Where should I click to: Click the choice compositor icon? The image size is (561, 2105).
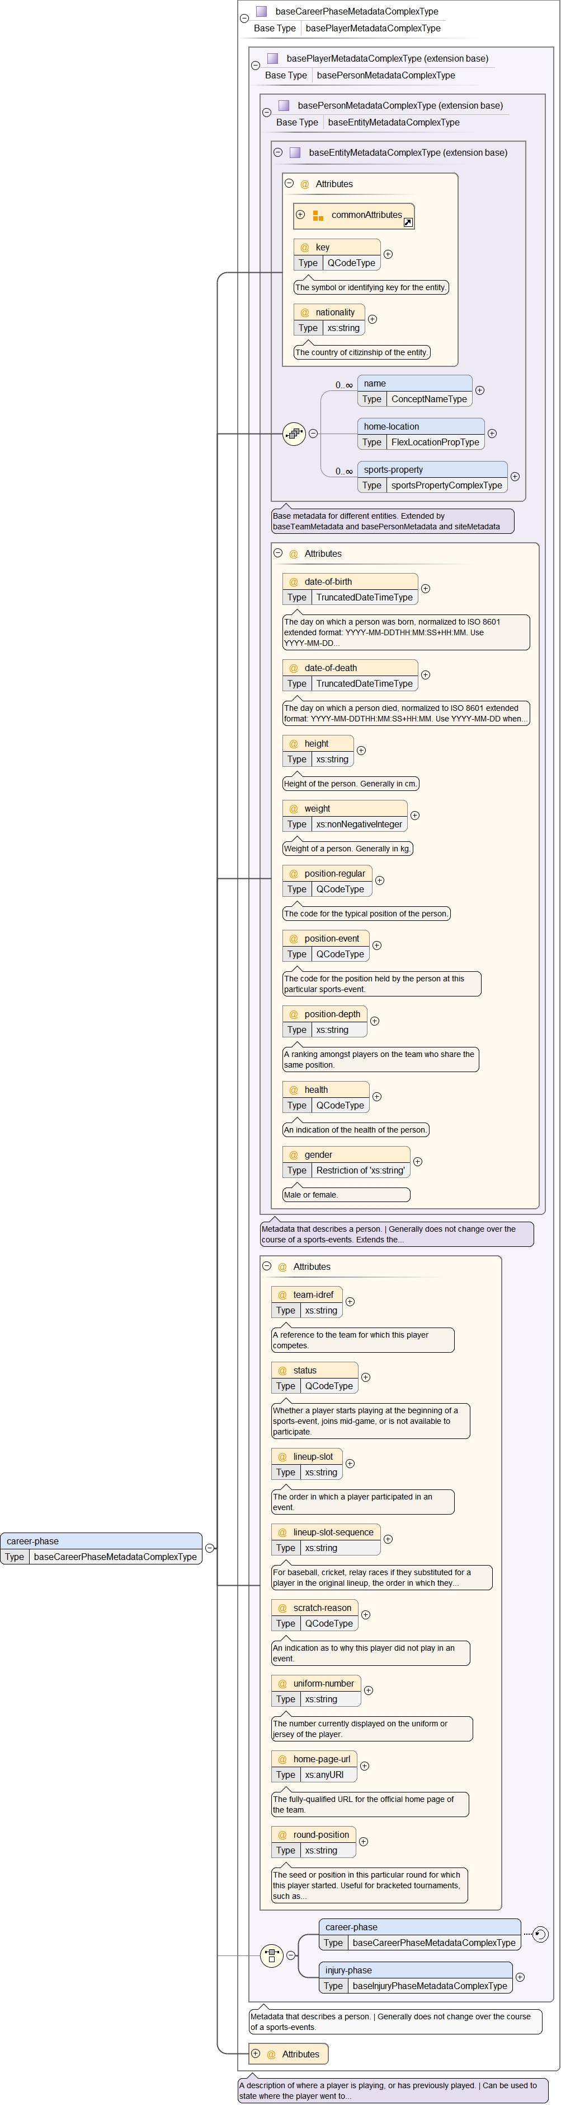(x=271, y=1955)
